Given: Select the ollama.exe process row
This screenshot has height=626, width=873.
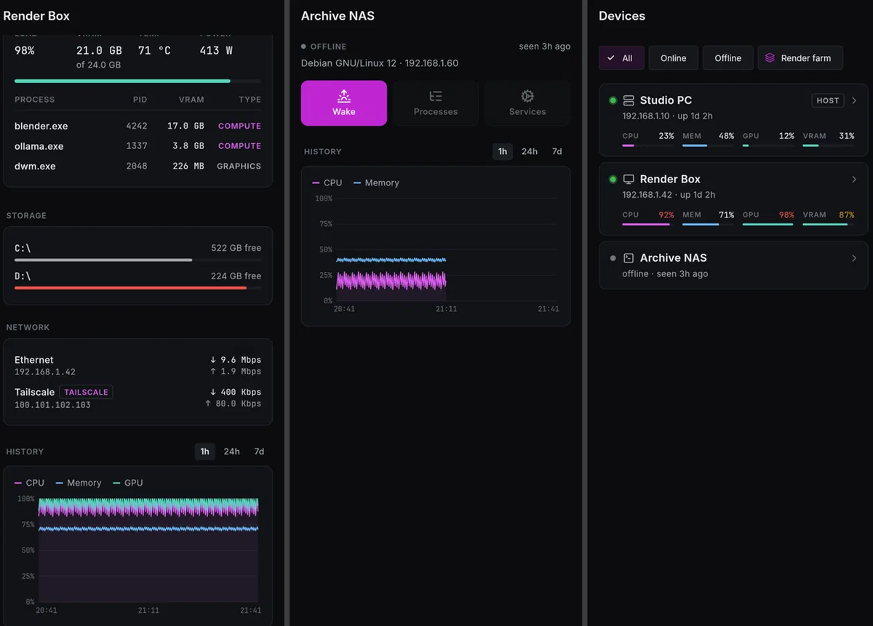Looking at the screenshot, I should coord(137,146).
